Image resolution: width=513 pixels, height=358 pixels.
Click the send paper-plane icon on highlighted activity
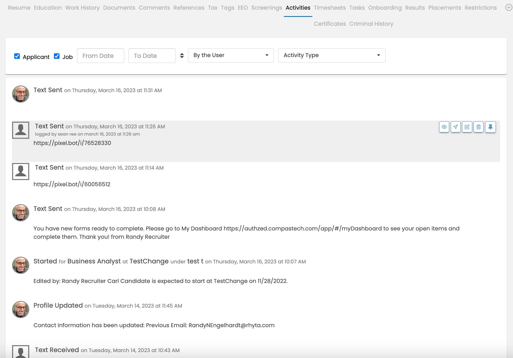point(456,127)
